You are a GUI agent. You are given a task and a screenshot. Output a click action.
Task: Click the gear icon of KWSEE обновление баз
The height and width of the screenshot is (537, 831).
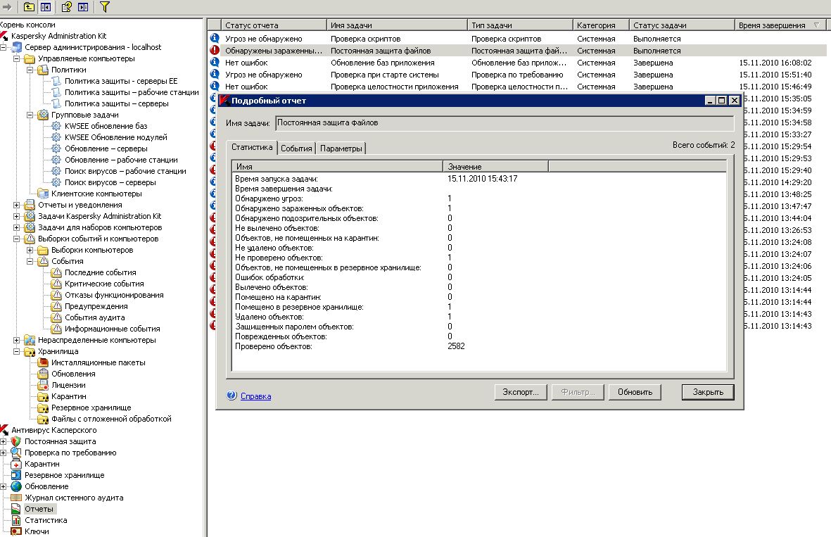56,126
